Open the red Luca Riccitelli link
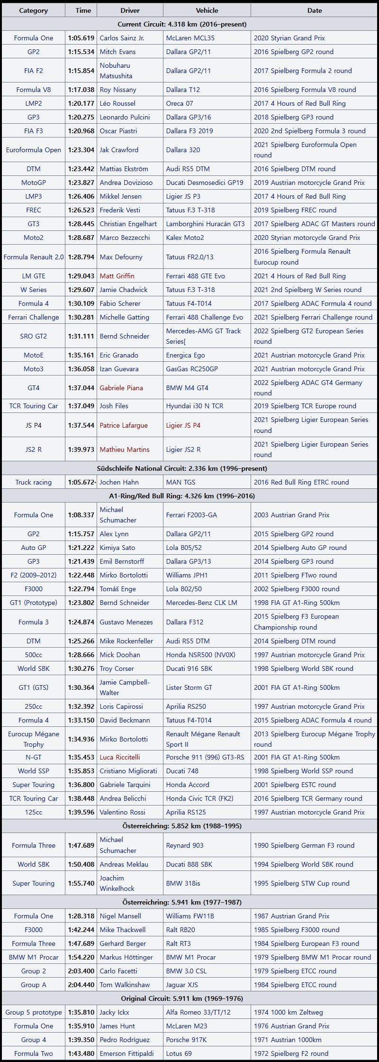Viewport: 379px width, 1062px height. [x=120, y=757]
